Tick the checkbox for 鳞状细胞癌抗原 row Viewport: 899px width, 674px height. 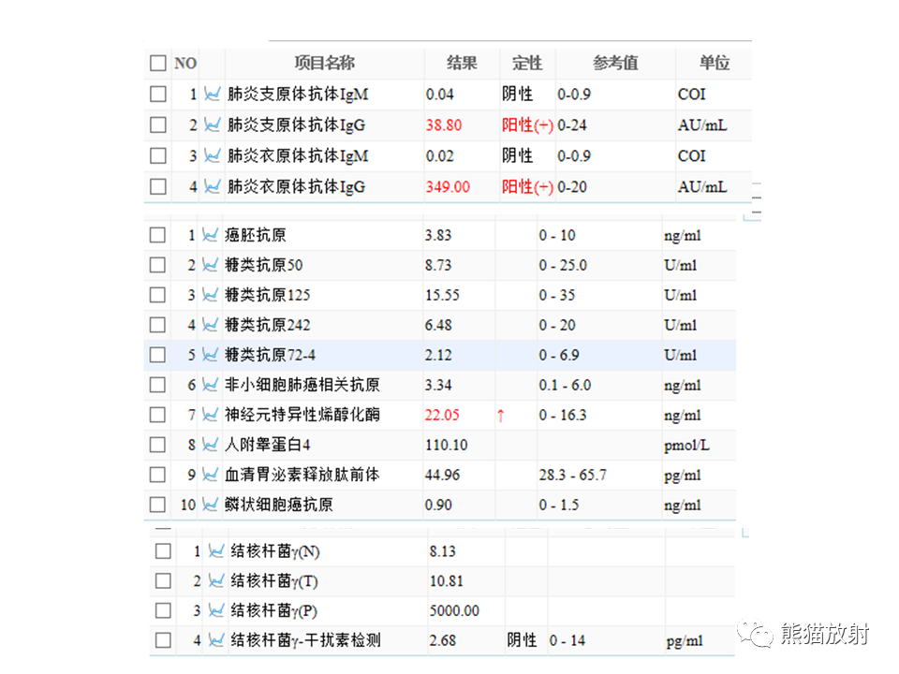157,505
